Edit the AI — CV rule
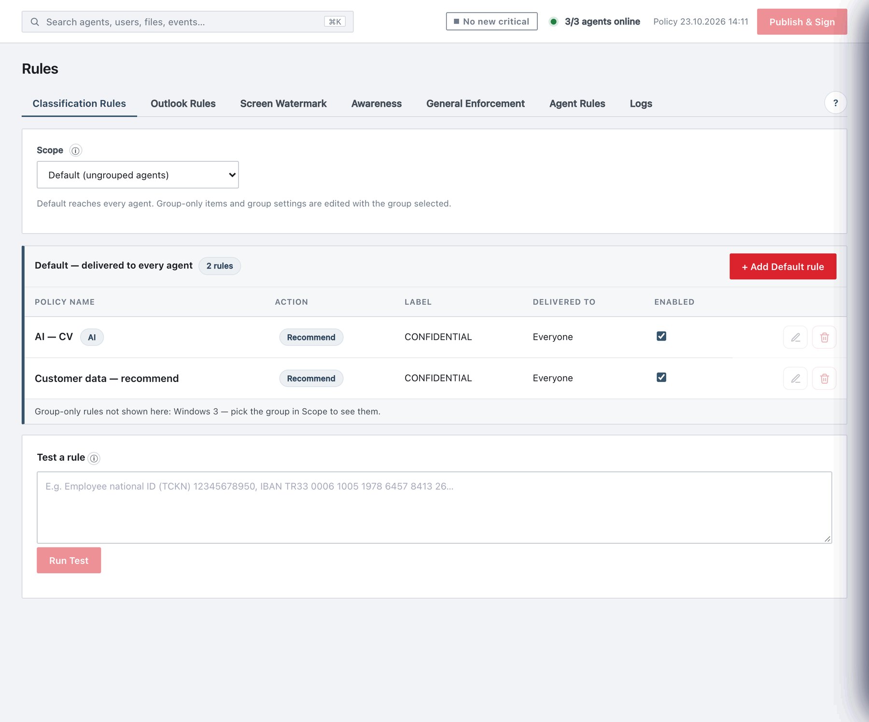 pyautogui.click(x=795, y=337)
